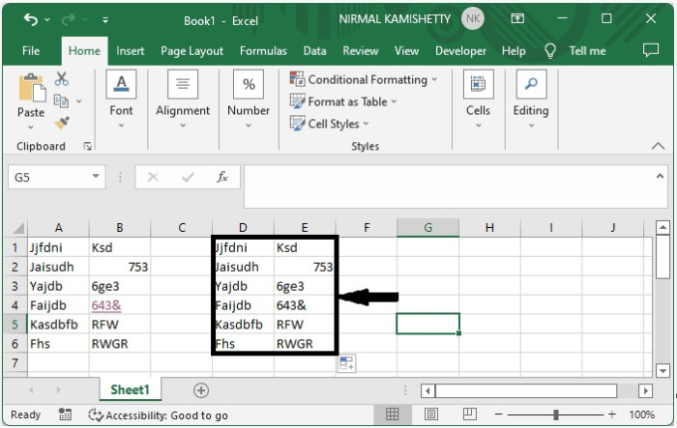Open the Editing group button
The width and height of the screenshot is (677, 428).
[x=531, y=100]
